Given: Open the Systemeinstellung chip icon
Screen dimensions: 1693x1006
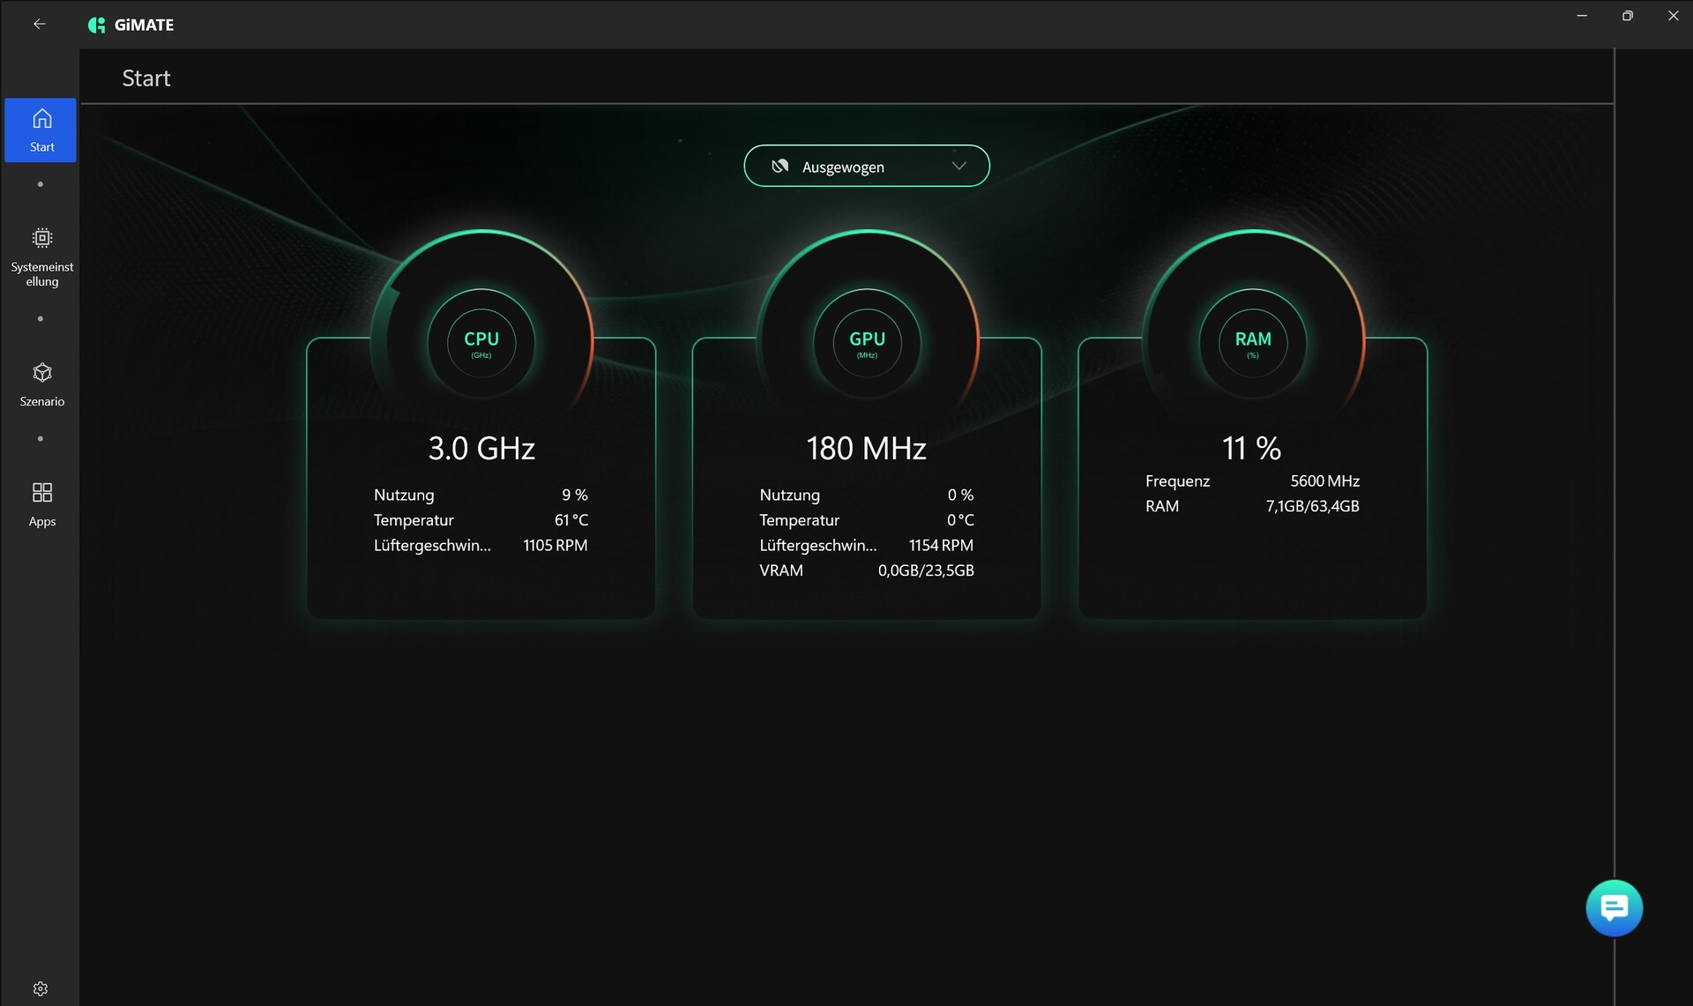Looking at the screenshot, I should (x=41, y=238).
